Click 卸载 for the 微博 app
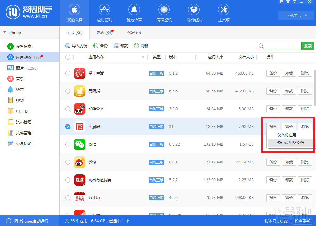316x226 pixels. point(288,162)
